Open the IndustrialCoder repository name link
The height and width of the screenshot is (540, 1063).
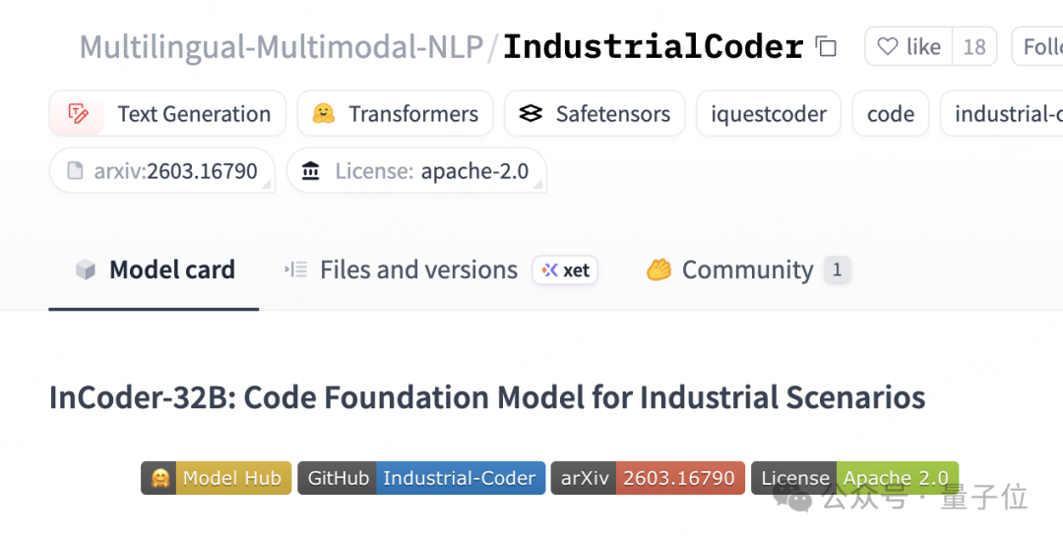[653, 47]
